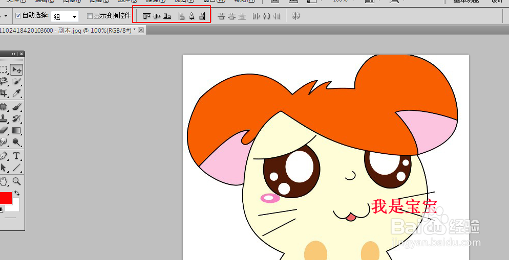509x260 pixels.
Task: Select the Eyedropper tool
Action: 16,93
